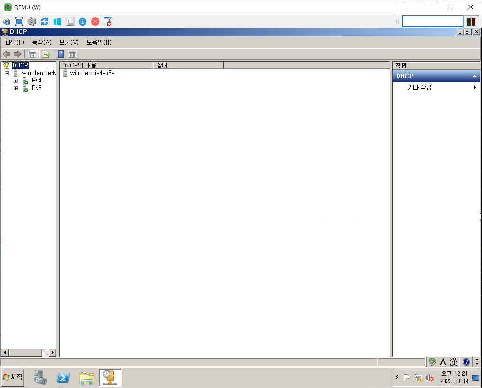
Task: Click server icon beside win-1eonie4vh5e list entry
Action: [65, 73]
